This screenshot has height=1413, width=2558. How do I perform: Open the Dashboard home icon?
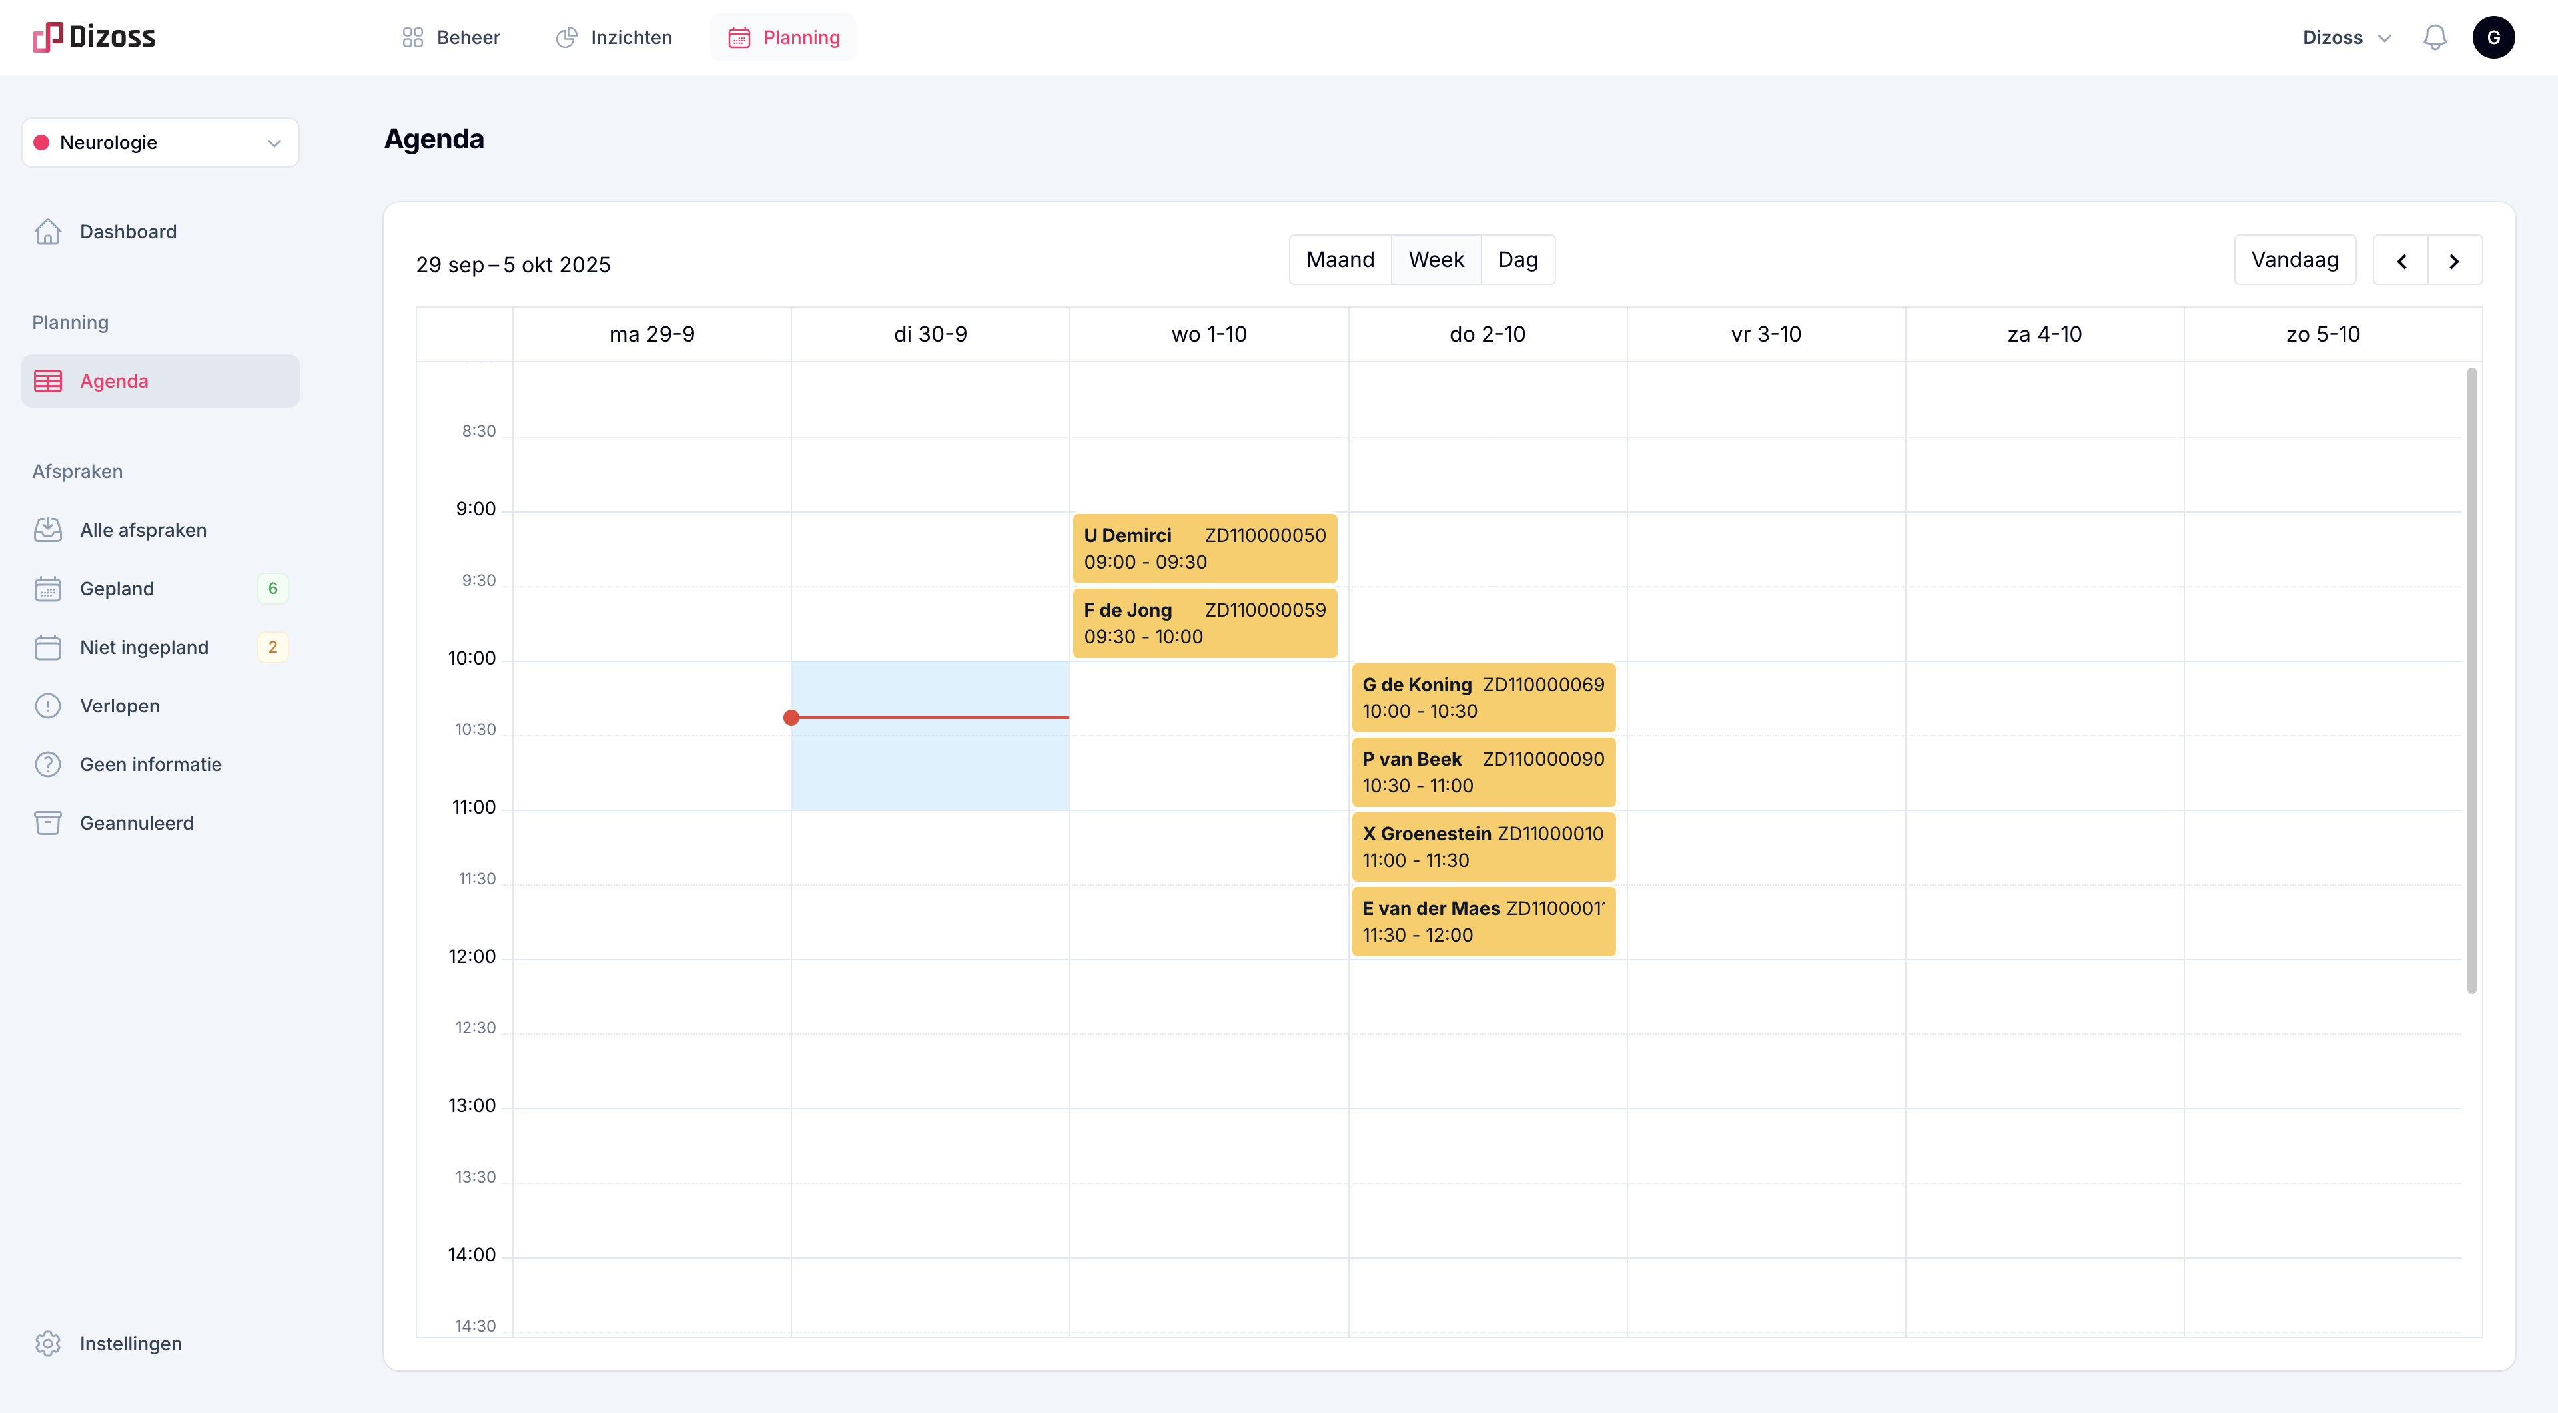48,231
